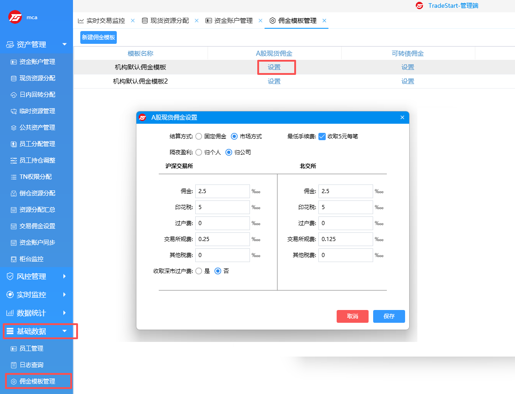Open 交易佣金设置 sidebar icon

pyautogui.click(x=14, y=226)
